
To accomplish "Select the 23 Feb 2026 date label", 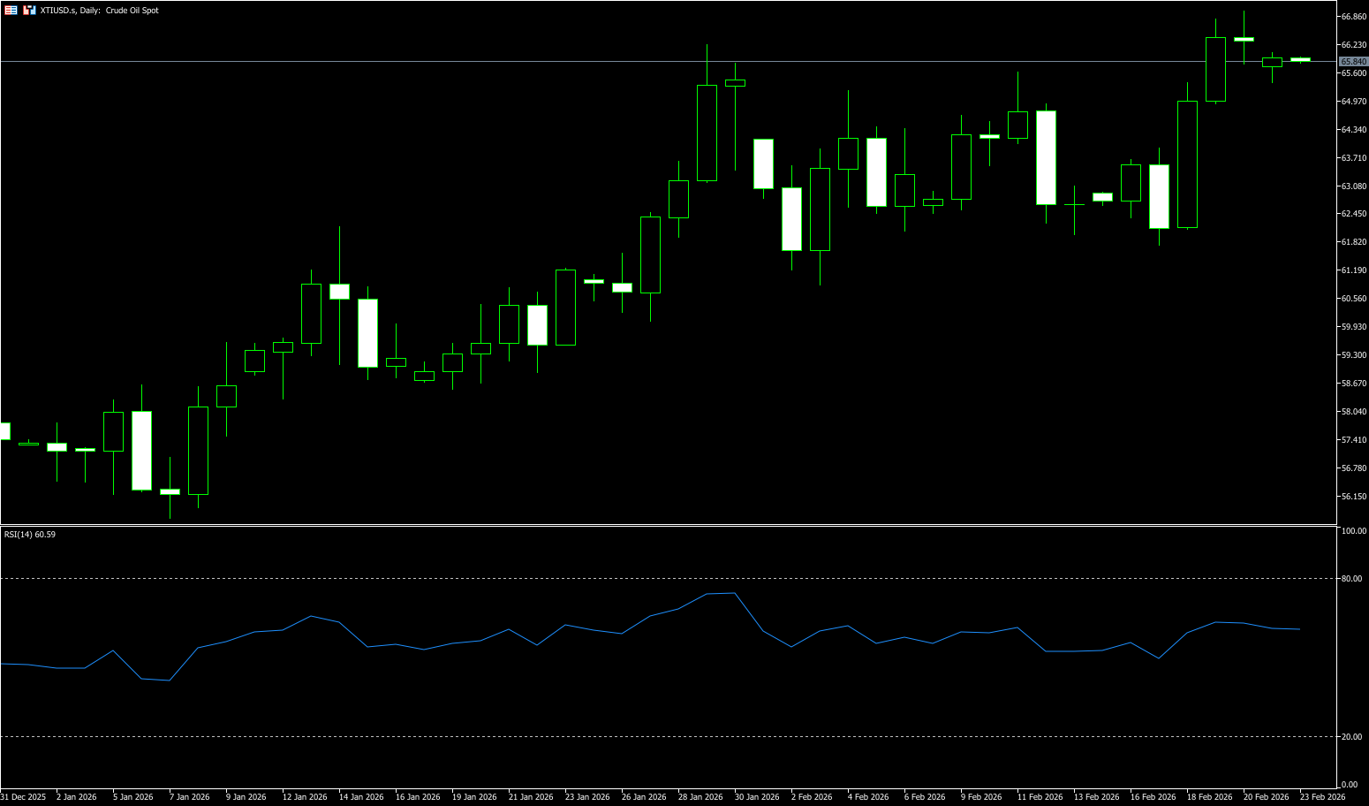I will [x=1322, y=797].
